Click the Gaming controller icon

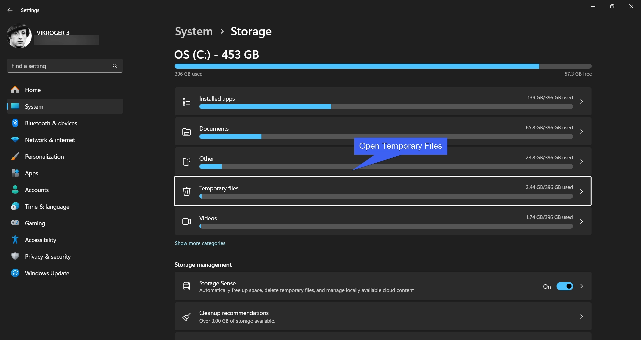(x=15, y=223)
